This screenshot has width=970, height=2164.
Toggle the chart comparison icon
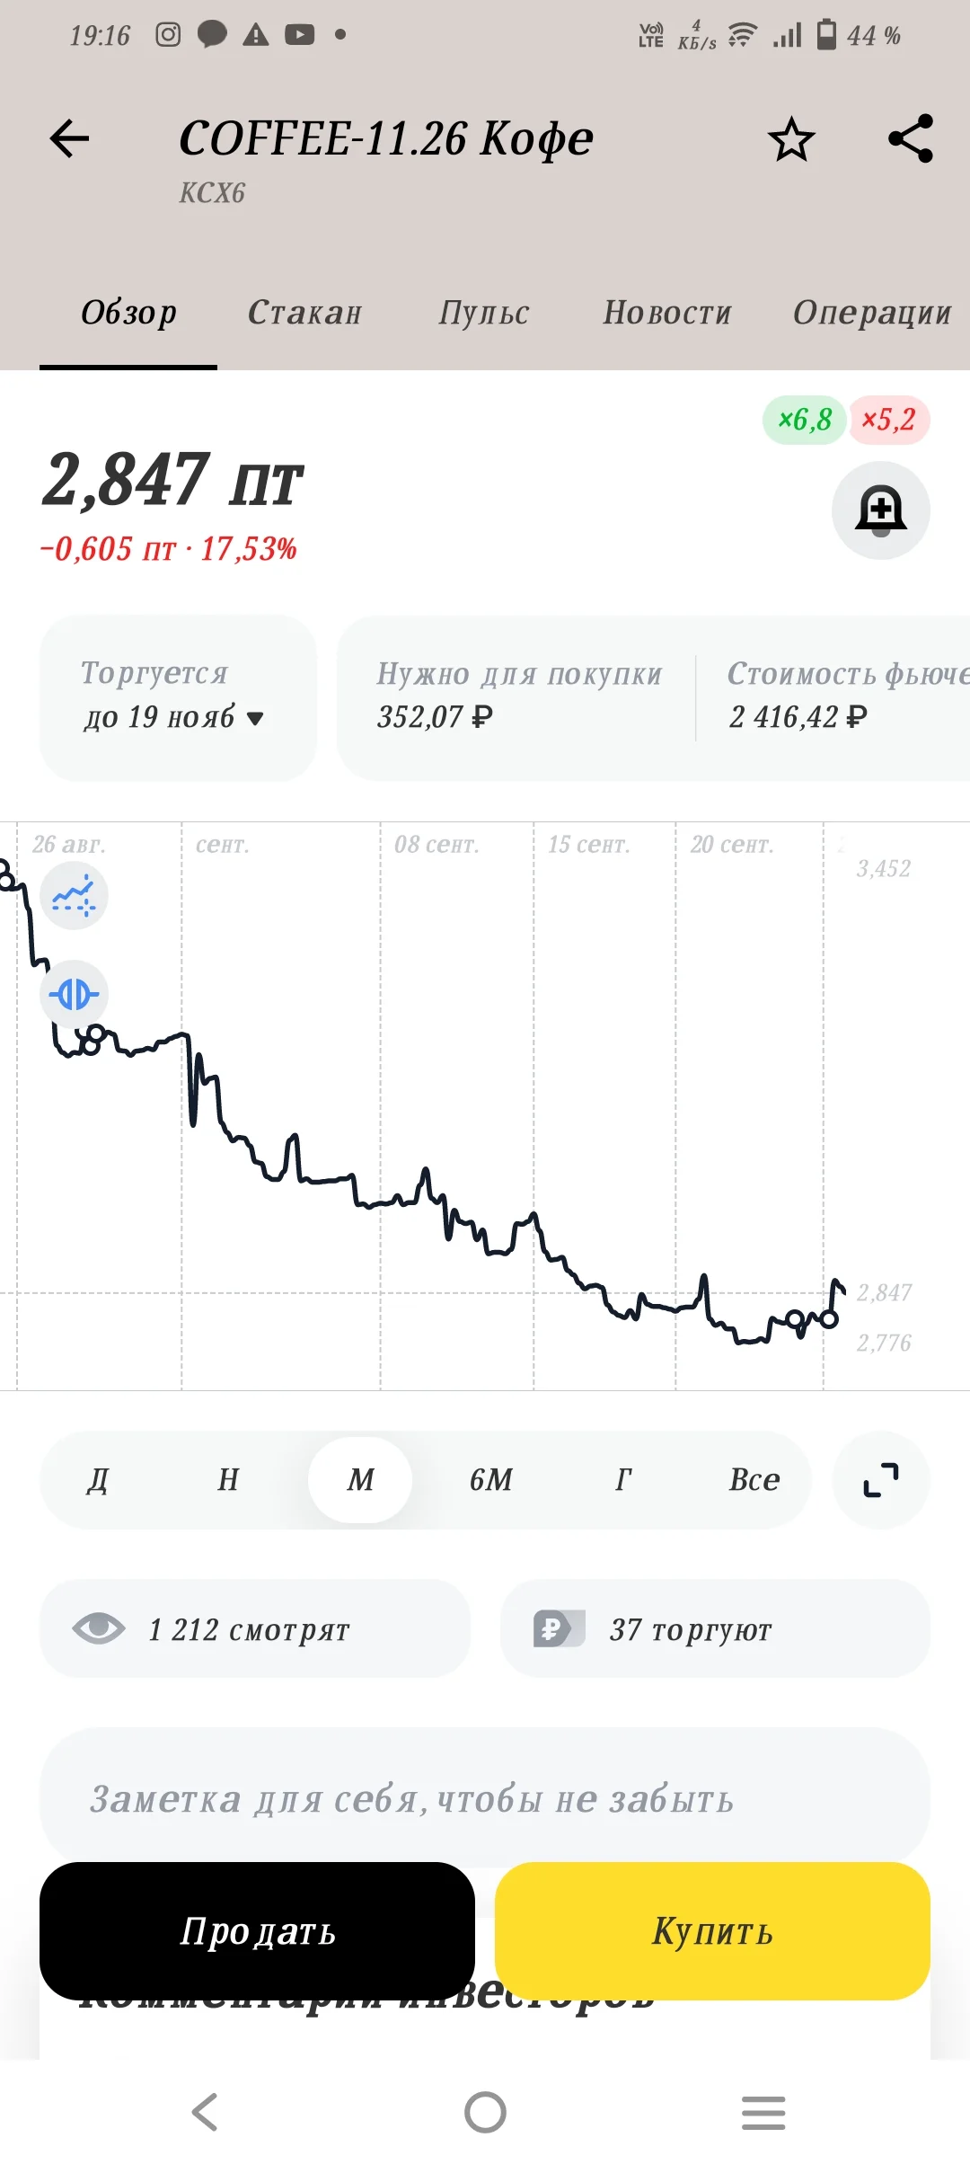pyautogui.click(x=74, y=994)
